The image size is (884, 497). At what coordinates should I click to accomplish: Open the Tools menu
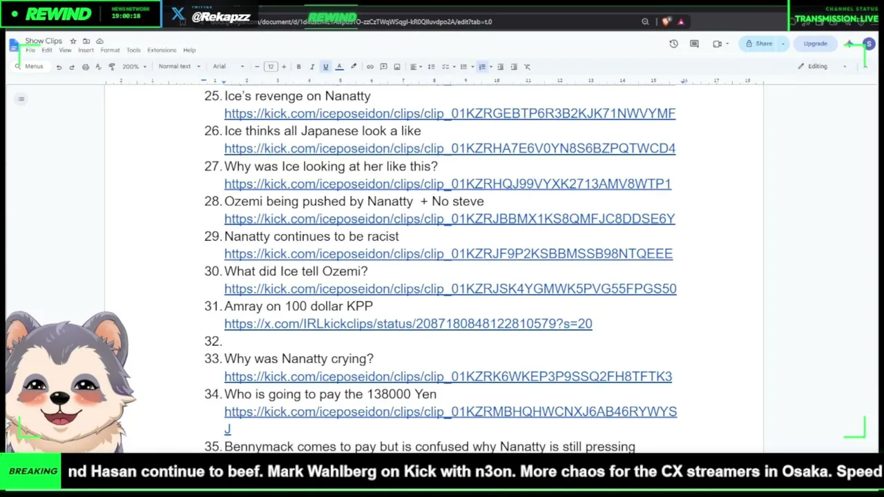pyautogui.click(x=133, y=50)
